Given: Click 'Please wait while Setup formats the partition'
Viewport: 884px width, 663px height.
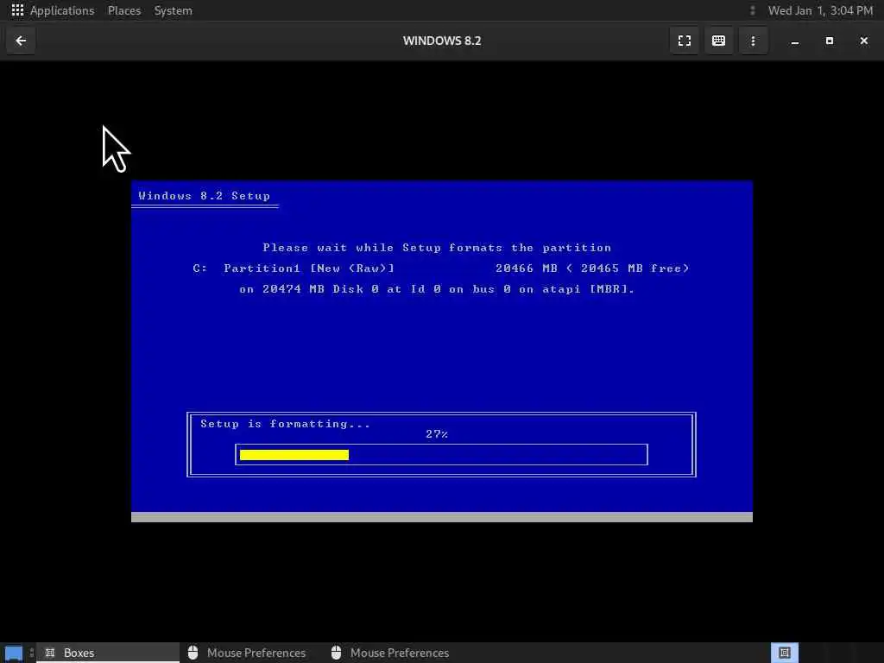Looking at the screenshot, I should [437, 248].
